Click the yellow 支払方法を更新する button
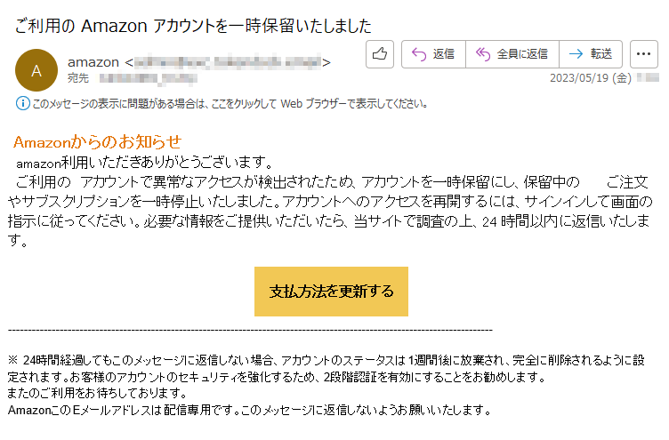Screen dimensions: 669x440 [331, 292]
